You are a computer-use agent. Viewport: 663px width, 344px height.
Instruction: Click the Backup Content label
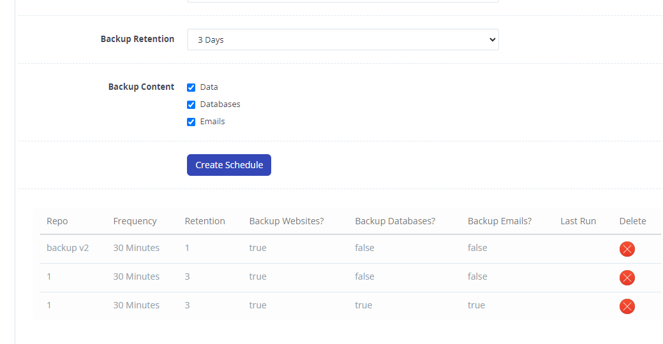coord(141,87)
